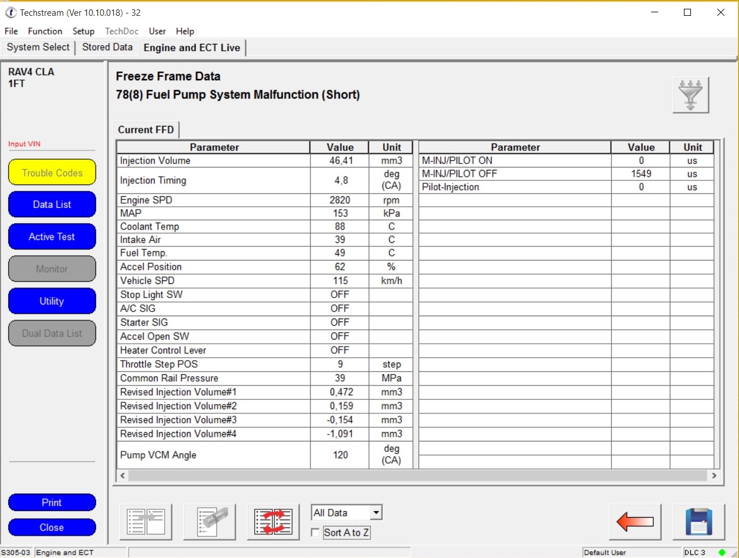Image resolution: width=739 pixels, height=558 pixels.
Task: Launch Active Test from sidebar
Action: point(52,237)
